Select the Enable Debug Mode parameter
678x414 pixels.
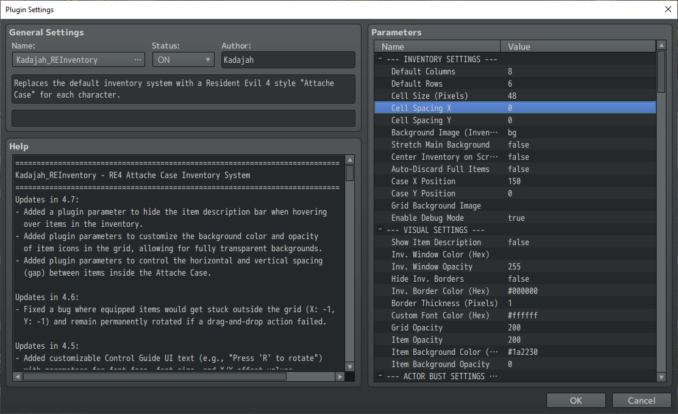[515, 218]
